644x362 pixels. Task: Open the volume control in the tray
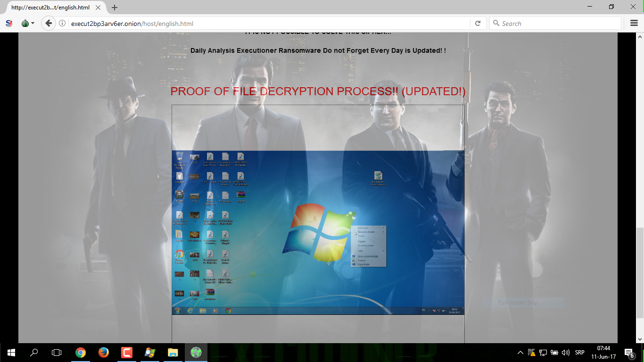(566, 353)
